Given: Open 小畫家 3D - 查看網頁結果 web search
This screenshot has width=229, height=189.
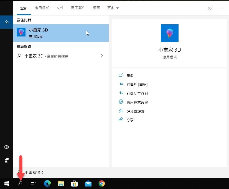Looking at the screenshot, I should [x=61, y=56].
